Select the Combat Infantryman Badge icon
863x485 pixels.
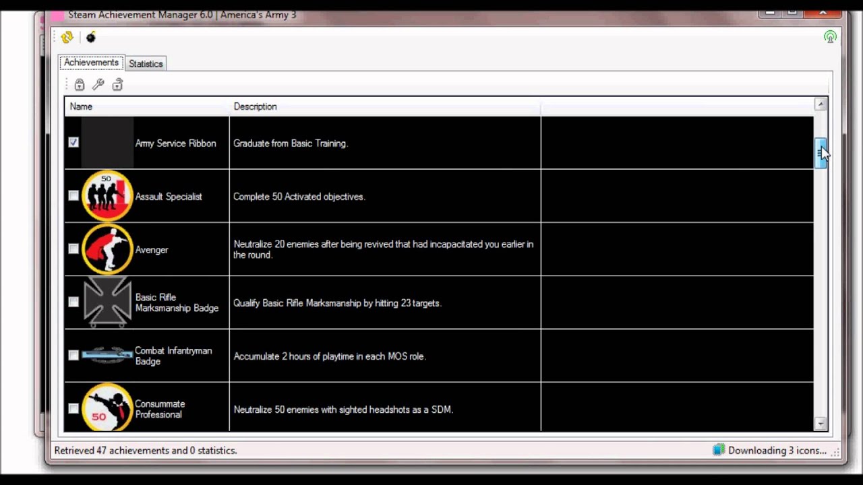[107, 355]
